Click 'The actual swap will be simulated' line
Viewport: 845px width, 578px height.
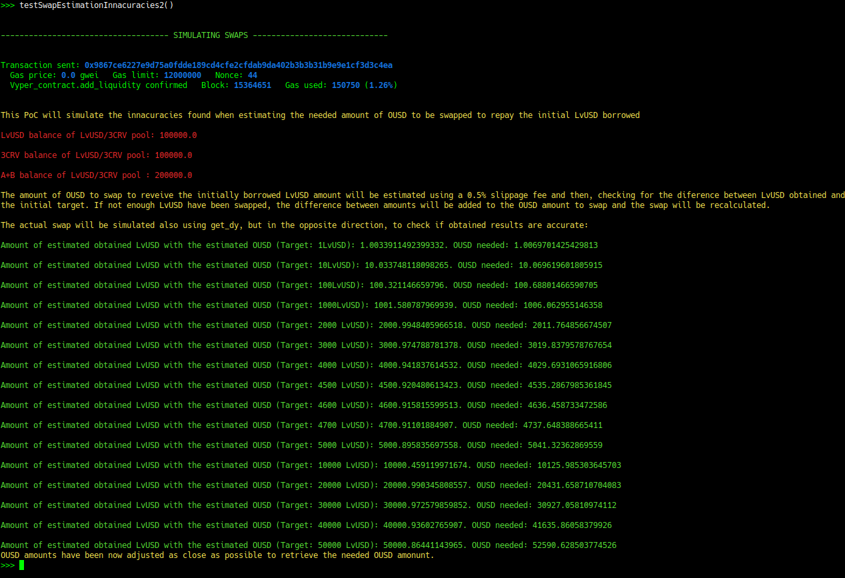coord(295,225)
